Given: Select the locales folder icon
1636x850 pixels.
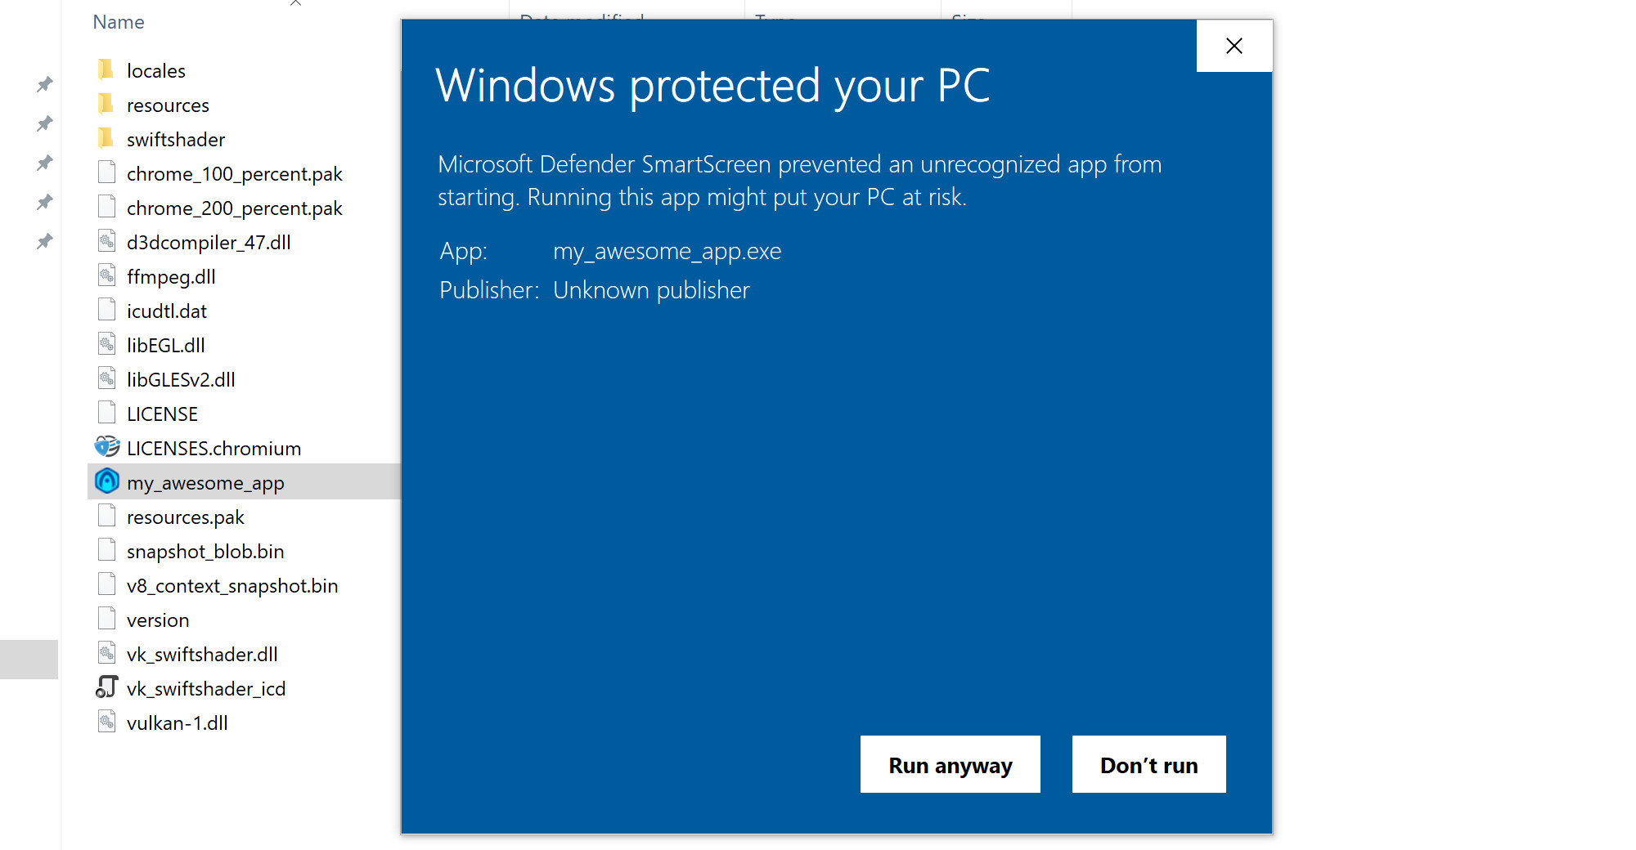Looking at the screenshot, I should (106, 70).
